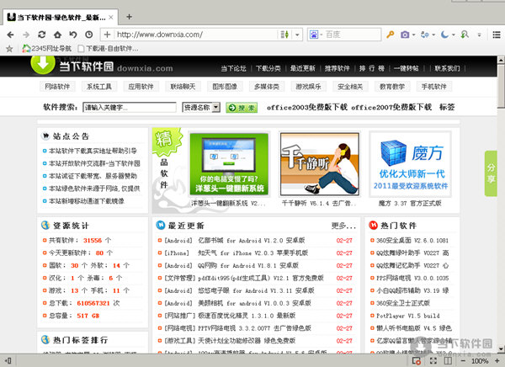Click the page vertical scrollbar thumb

pos(501,86)
